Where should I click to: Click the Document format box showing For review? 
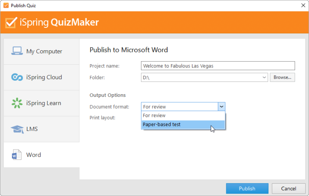coord(183,107)
